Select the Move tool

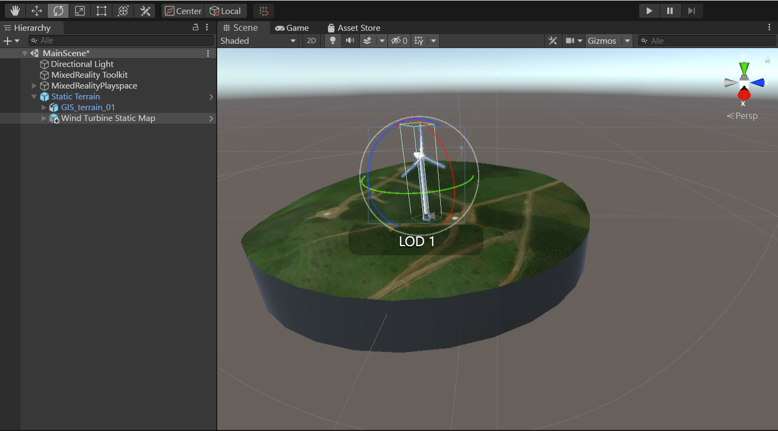point(37,11)
